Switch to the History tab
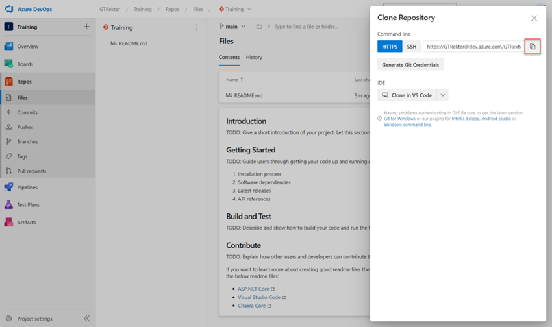 coord(254,57)
